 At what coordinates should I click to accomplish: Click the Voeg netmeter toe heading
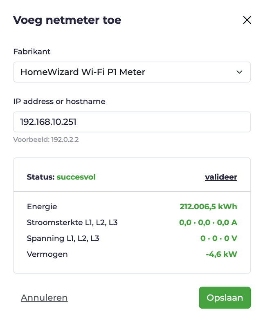click(x=67, y=20)
